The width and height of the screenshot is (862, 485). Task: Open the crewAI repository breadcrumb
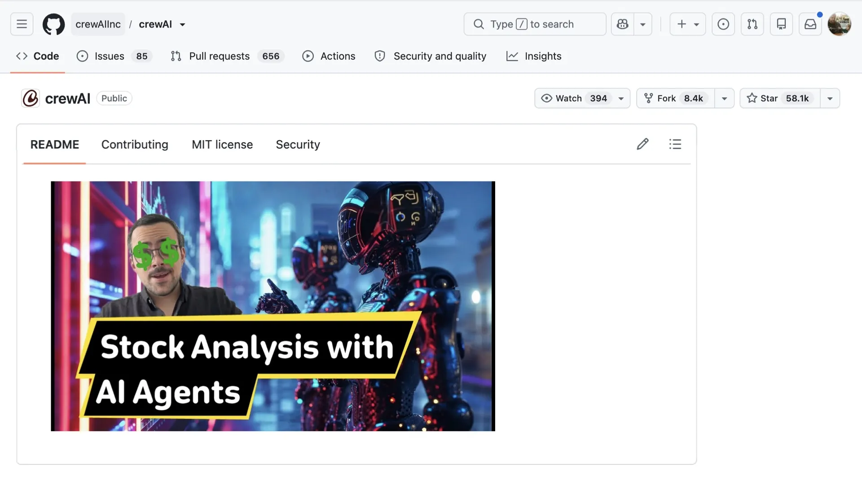coord(155,24)
